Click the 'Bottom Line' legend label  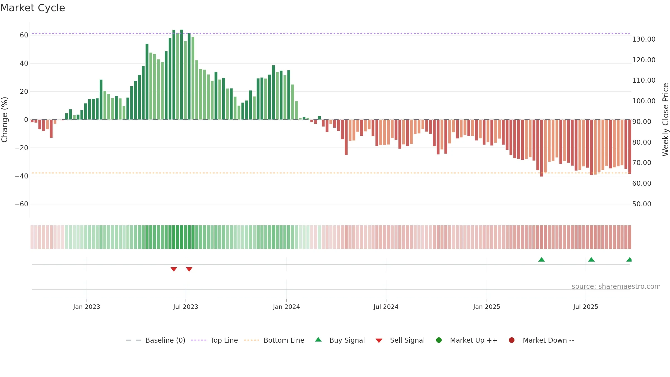(284, 340)
